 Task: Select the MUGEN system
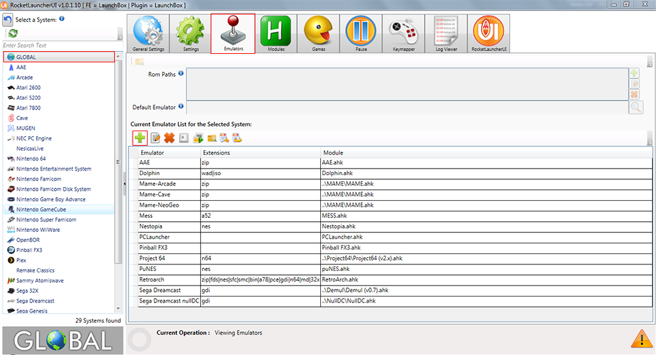pos(58,128)
